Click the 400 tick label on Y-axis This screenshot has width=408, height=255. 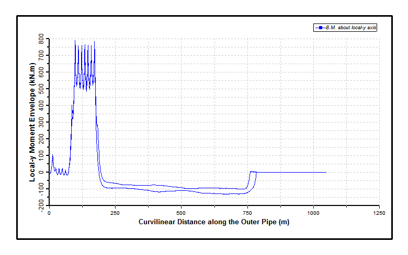41,105
